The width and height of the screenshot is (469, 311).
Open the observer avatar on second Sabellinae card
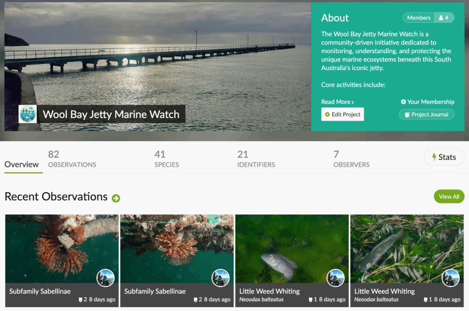click(x=220, y=278)
